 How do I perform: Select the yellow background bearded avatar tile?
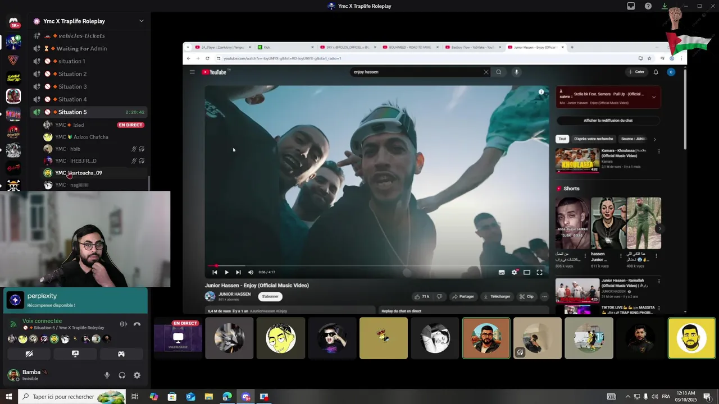click(691, 338)
